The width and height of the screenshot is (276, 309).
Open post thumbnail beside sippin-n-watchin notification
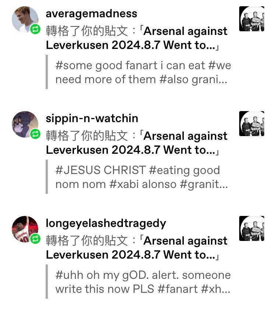(252, 124)
